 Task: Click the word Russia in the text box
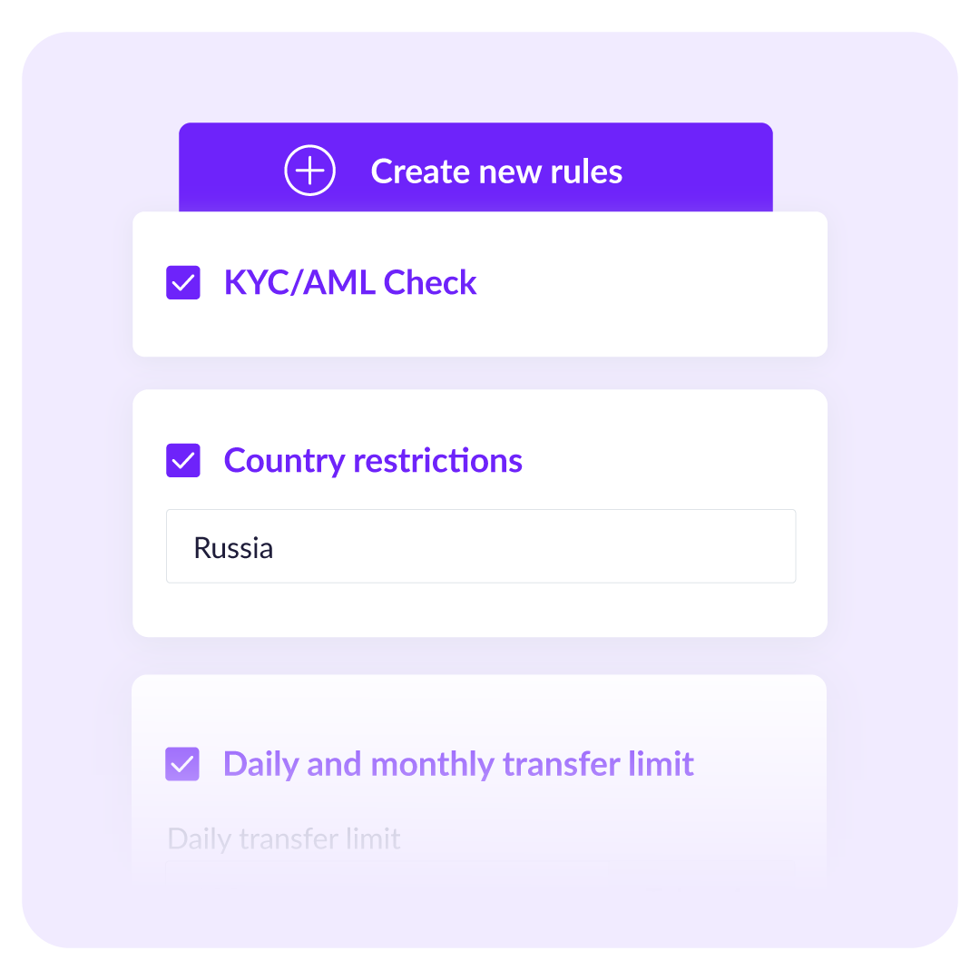pos(233,548)
